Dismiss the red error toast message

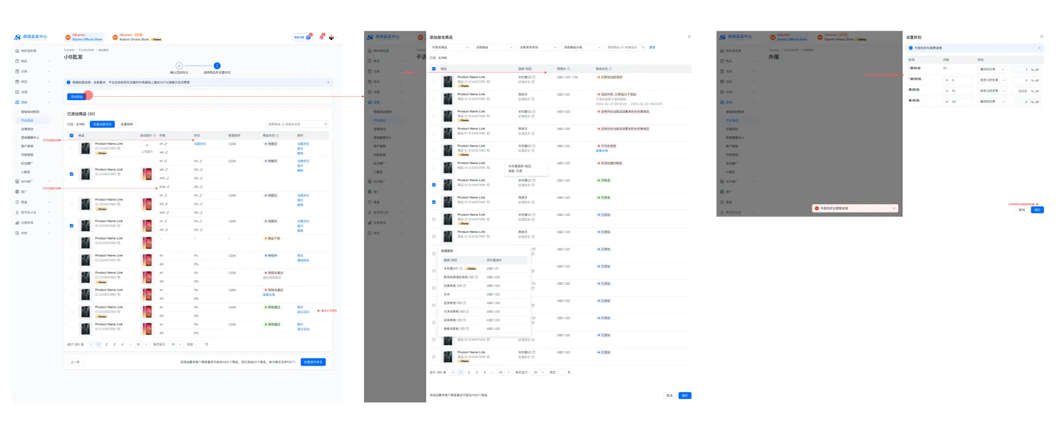point(894,208)
